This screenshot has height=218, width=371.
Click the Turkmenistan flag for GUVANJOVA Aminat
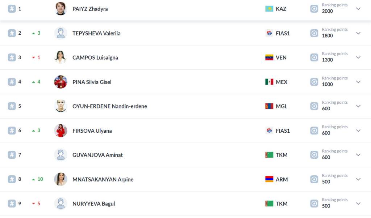click(x=269, y=155)
